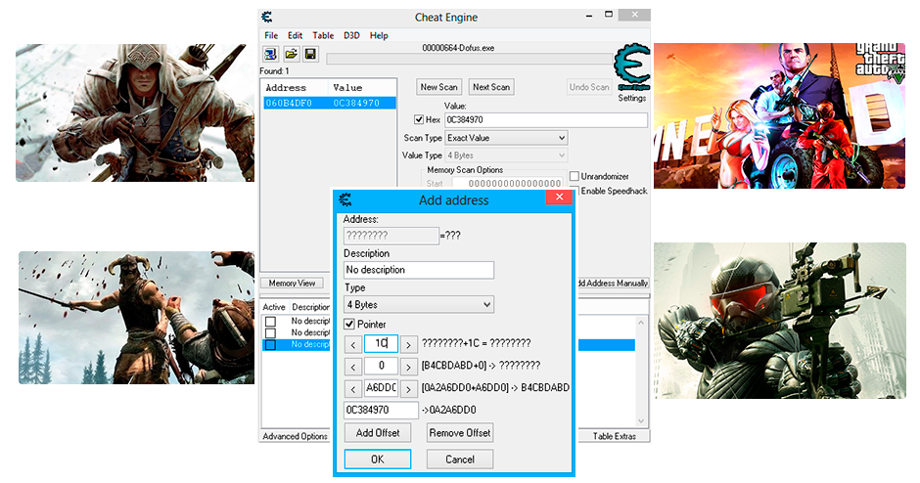Click the Add Offset button
Viewport: 920px width, 483px height.
pos(377,432)
